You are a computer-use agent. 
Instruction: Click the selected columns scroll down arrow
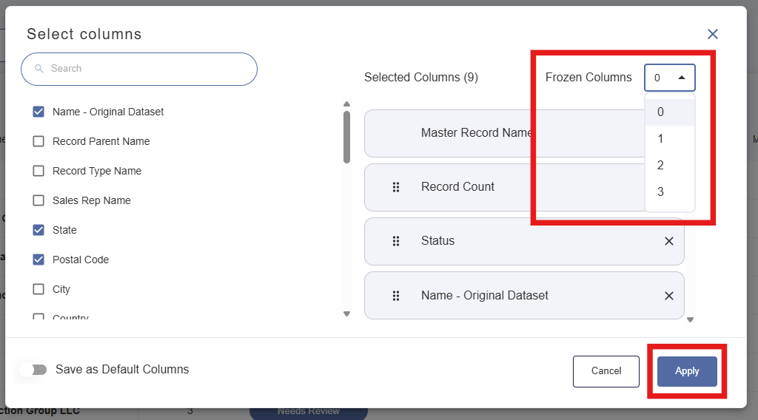point(691,319)
